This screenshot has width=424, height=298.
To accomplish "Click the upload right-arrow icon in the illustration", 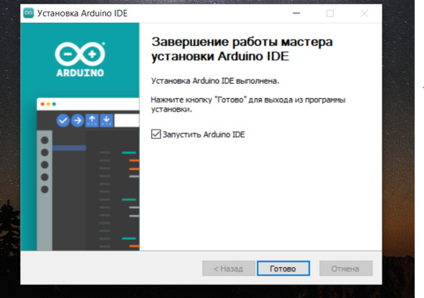I will click(x=77, y=120).
